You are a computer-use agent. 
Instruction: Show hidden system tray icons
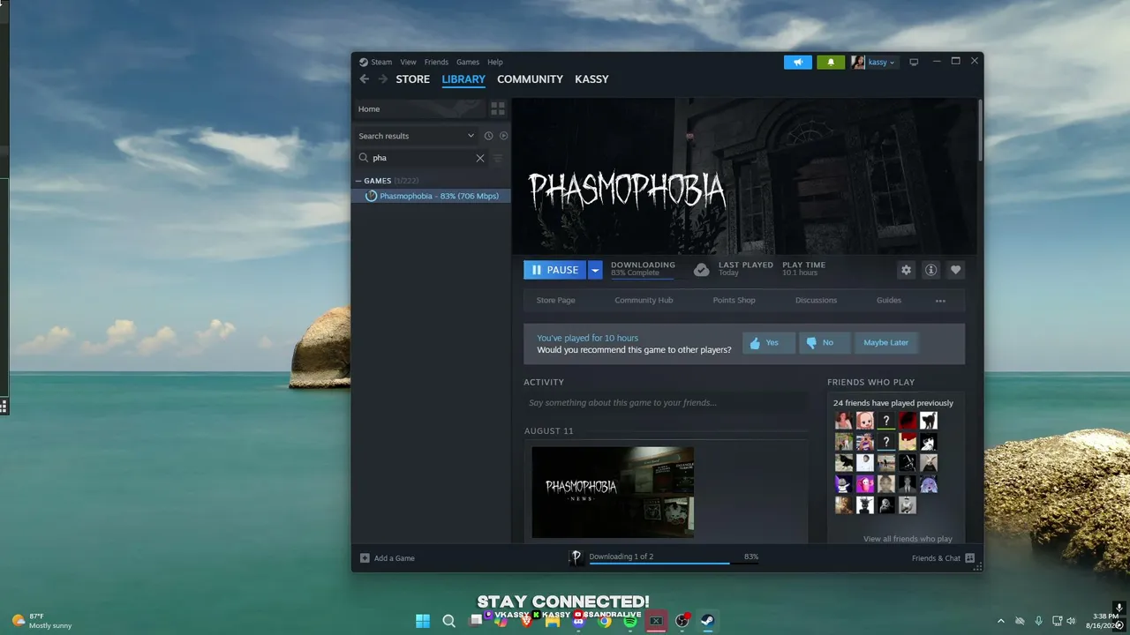(x=1000, y=621)
